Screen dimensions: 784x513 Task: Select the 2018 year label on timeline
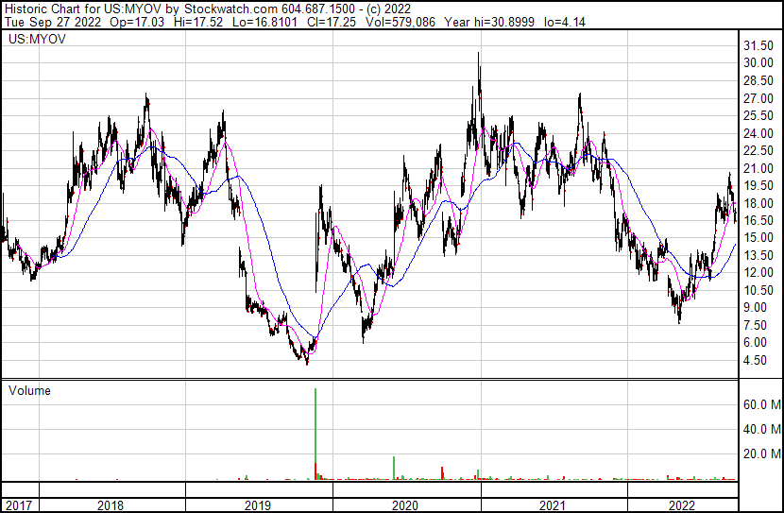(x=111, y=505)
